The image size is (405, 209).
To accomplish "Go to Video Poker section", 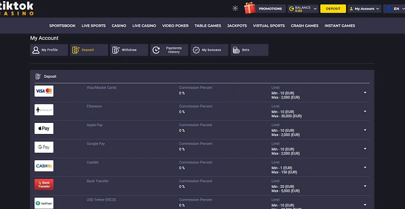I will point(175,26).
